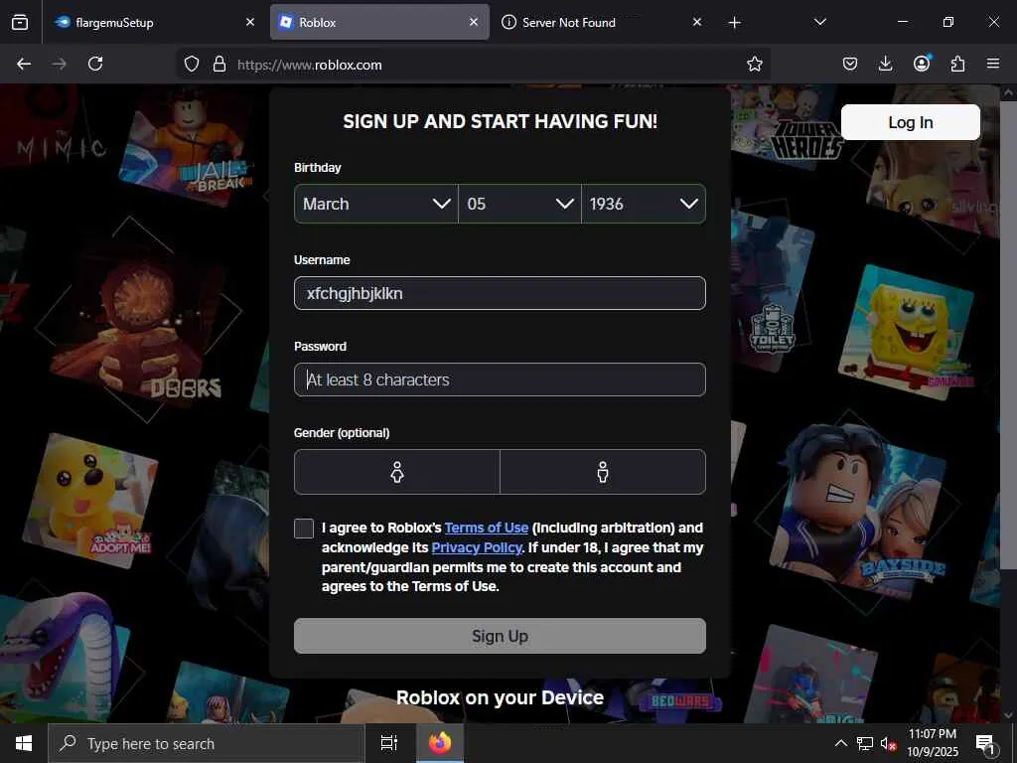
Task: Open Task View on taskbar
Action: pos(388,743)
